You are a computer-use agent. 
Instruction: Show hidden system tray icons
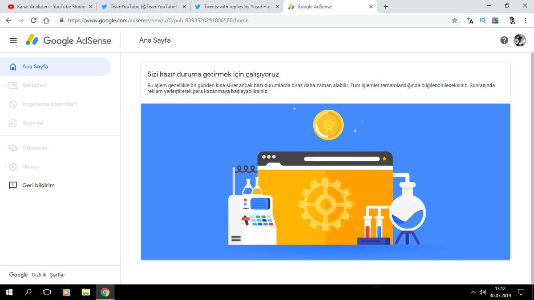pyautogui.click(x=473, y=292)
